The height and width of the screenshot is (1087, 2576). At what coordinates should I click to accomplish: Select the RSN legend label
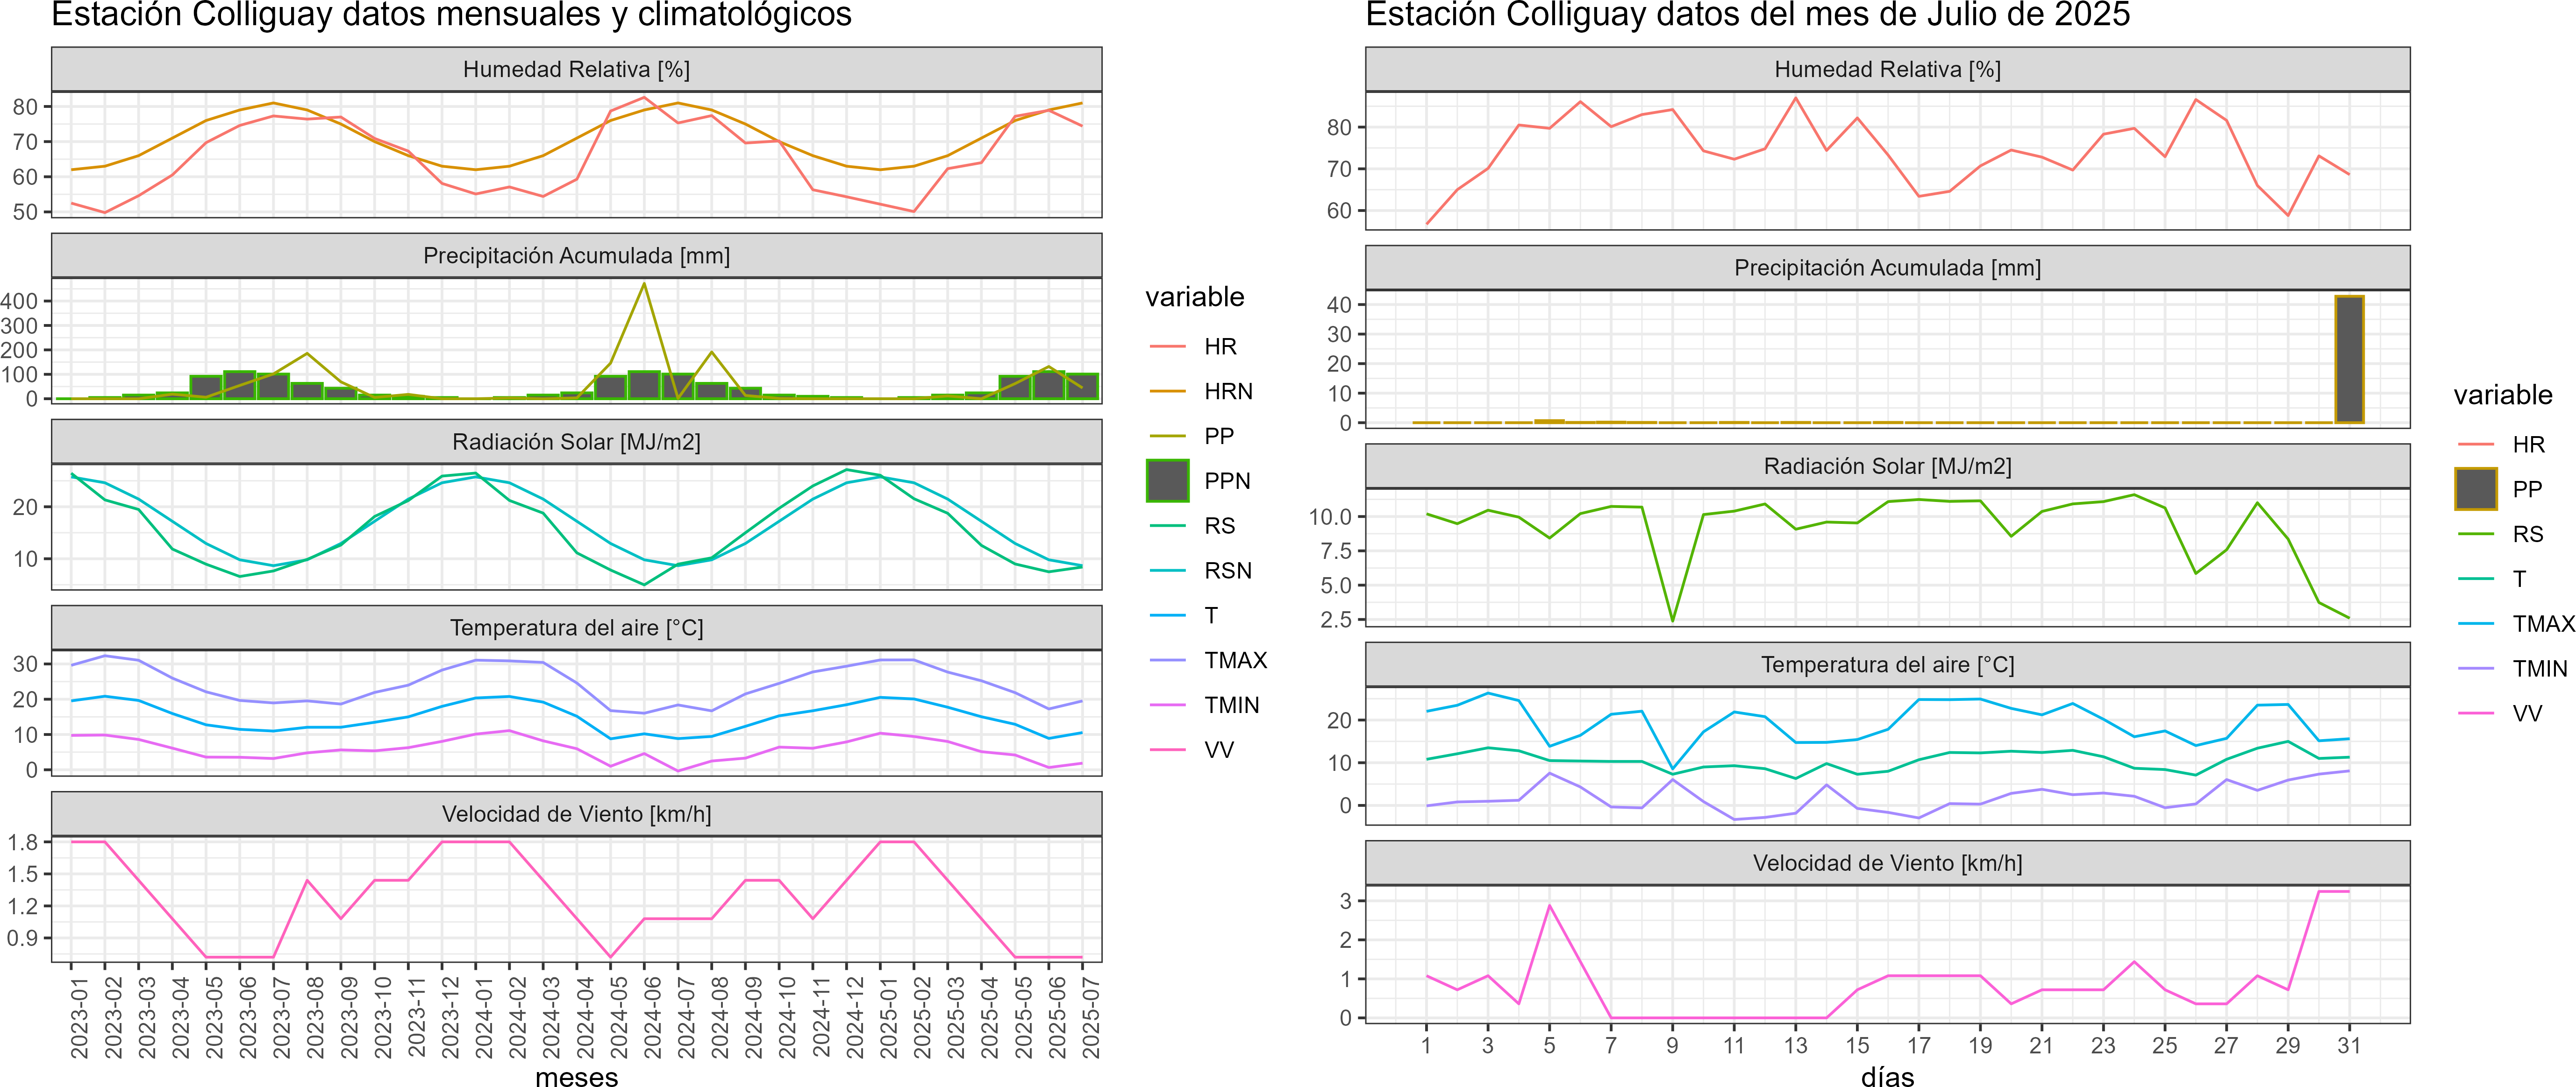coord(1228,571)
